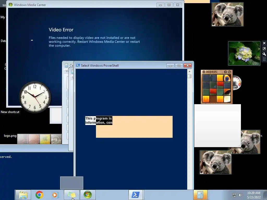
Task: Launch Google Chrome from the taskbar
Action: tap(39, 195)
